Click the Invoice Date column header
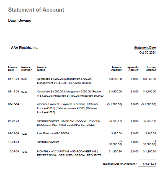The height and width of the screenshot is (171, 165). [x=13, y=69]
